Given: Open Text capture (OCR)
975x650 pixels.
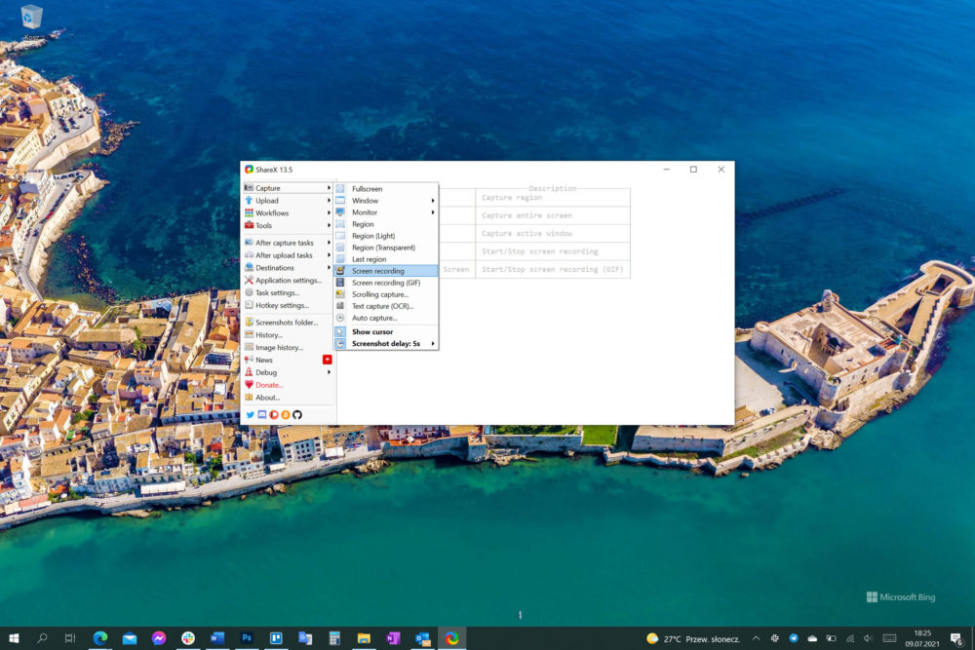Looking at the screenshot, I should (386, 306).
